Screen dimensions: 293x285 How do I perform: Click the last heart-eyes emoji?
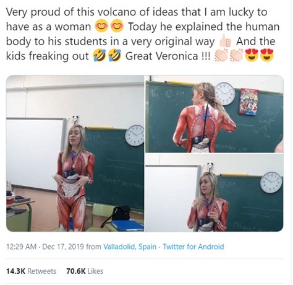click(x=267, y=56)
